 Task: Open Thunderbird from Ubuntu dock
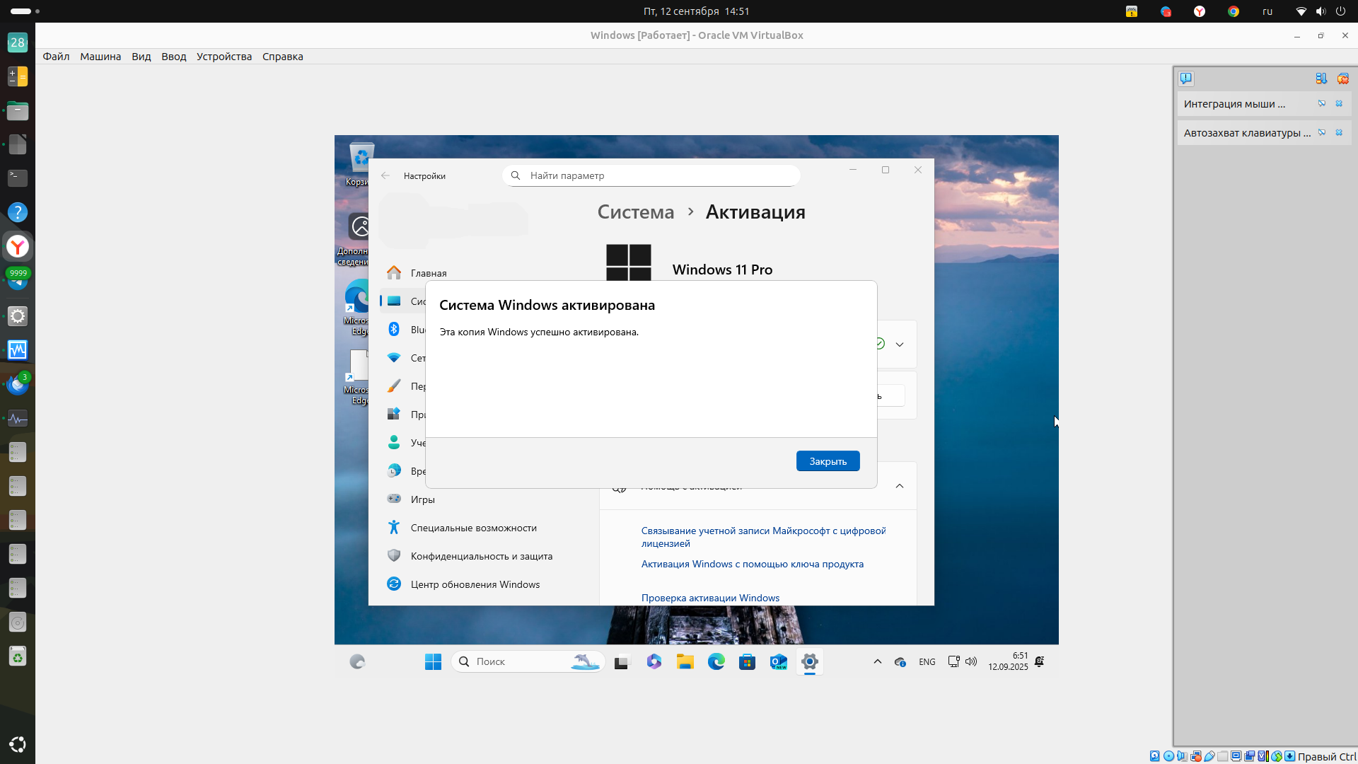click(18, 384)
